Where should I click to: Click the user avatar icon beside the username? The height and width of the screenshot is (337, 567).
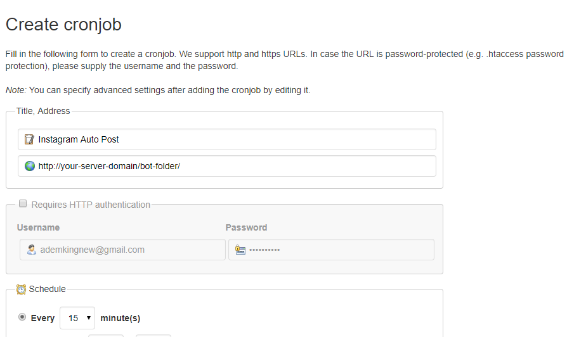tap(32, 250)
